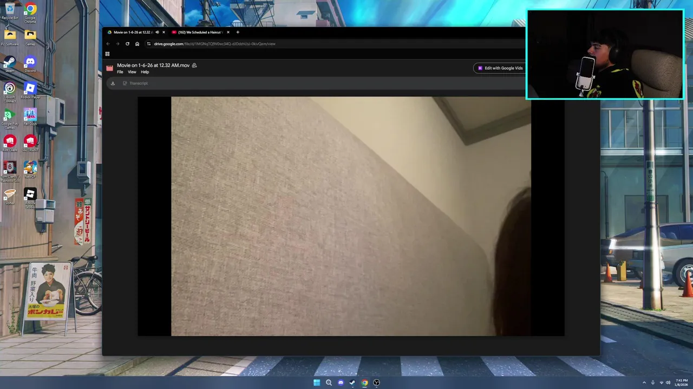693x389 pixels.
Task: Select the Ubisoft Connect desktop shortcut
Action: 10,92
